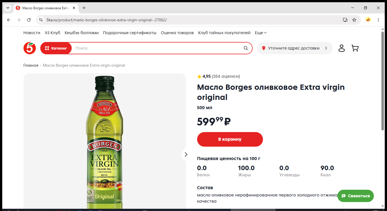The width and height of the screenshot is (387, 211).
Task: Reload the page using the refresh icon
Action: click(x=29, y=20)
